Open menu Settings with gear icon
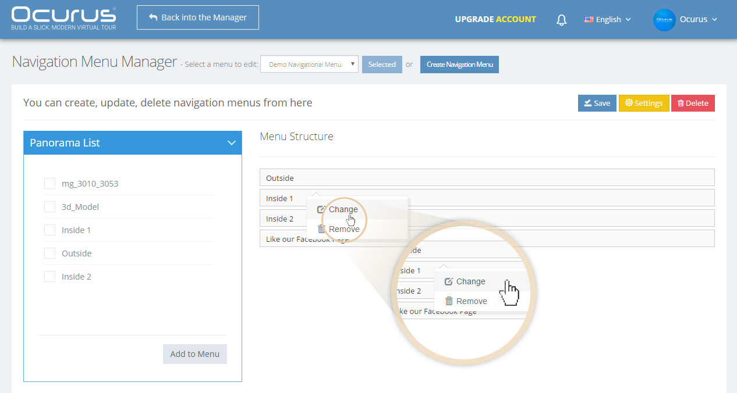The height and width of the screenshot is (393, 737). pyautogui.click(x=644, y=103)
